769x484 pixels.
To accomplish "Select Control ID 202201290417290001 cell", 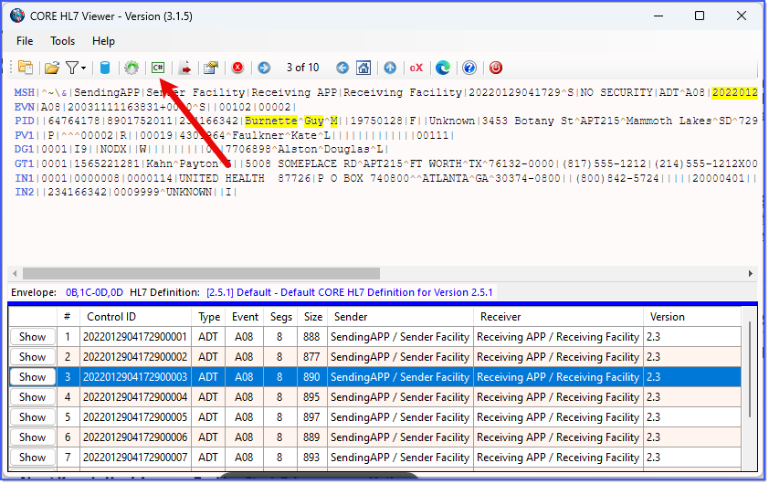I will 135,337.
